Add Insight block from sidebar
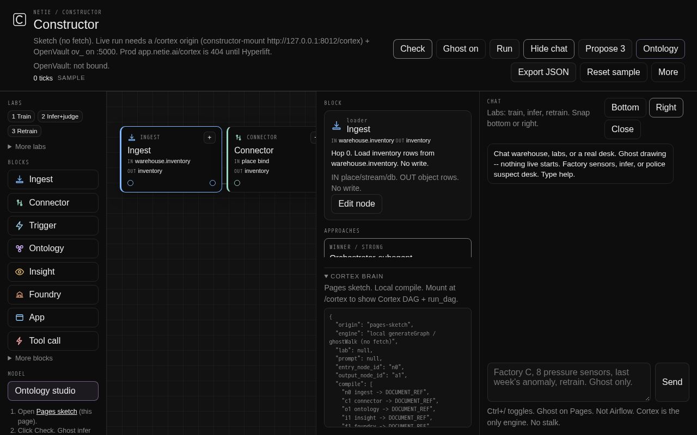 (x=53, y=272)
